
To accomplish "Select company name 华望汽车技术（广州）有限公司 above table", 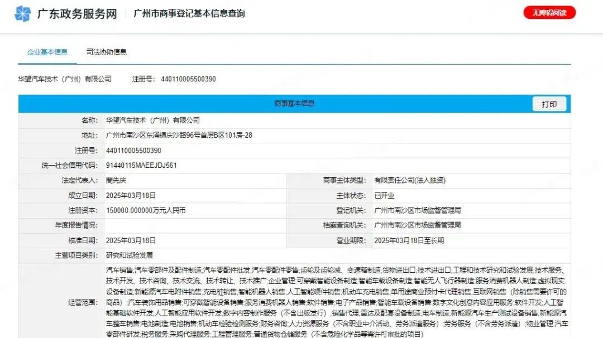I will (65, 79).
